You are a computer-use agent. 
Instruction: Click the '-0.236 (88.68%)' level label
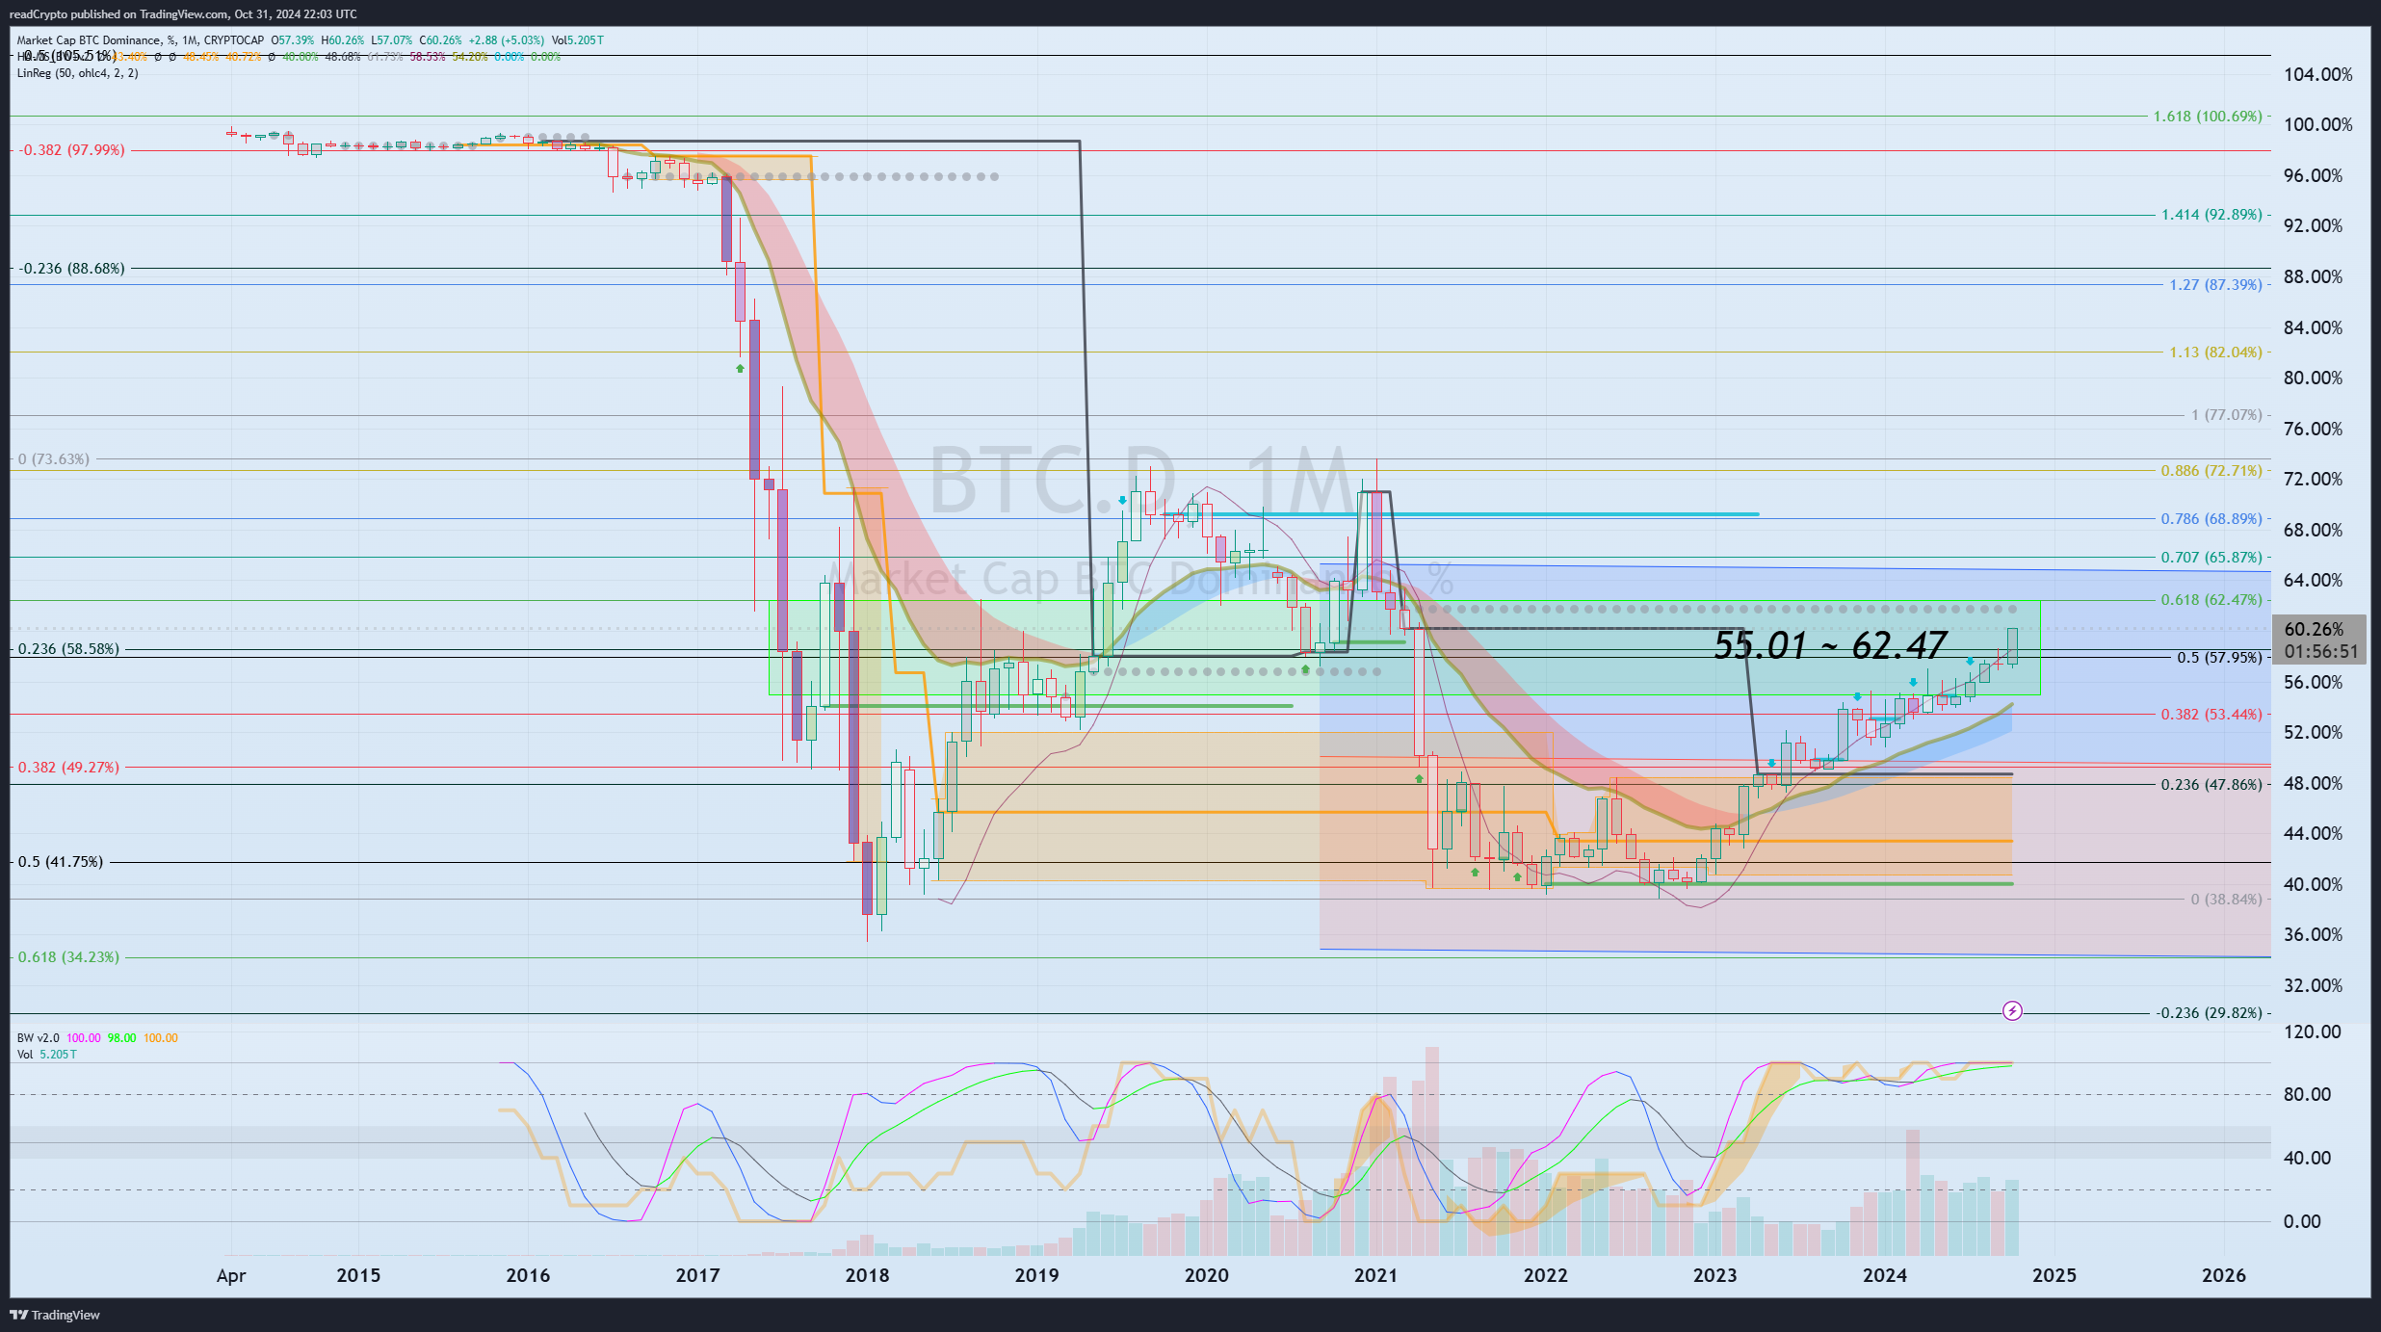pos(72,269)
